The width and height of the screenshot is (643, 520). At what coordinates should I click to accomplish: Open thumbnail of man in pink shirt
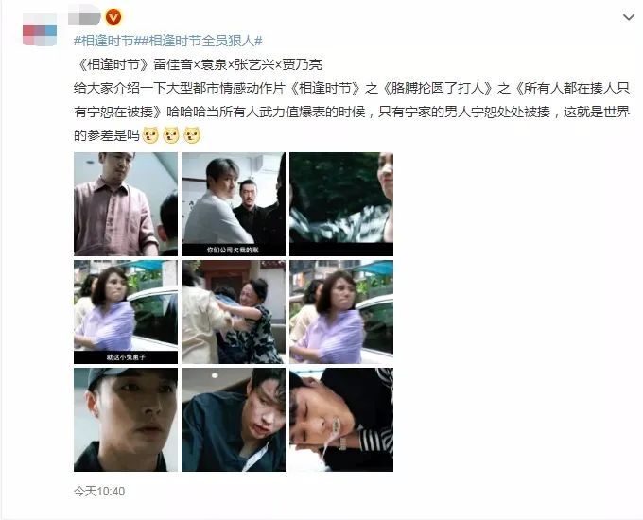click(126, 204)
